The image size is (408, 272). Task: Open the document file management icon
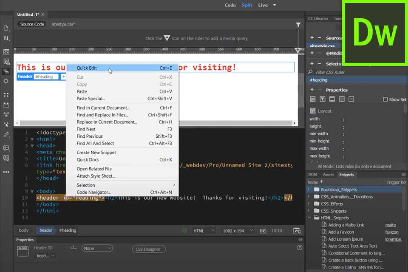pos(6,28)
